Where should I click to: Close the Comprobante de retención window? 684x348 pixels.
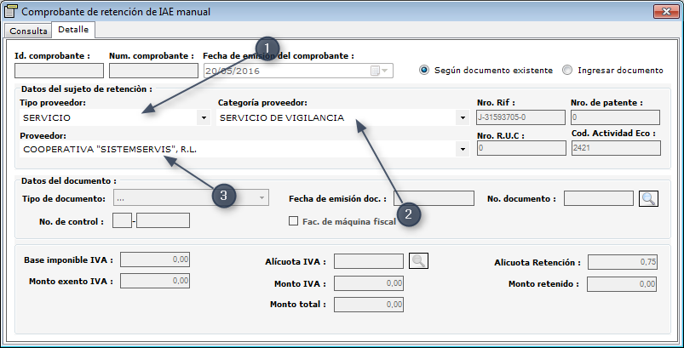pyautogui.click(x=666, y=12)
